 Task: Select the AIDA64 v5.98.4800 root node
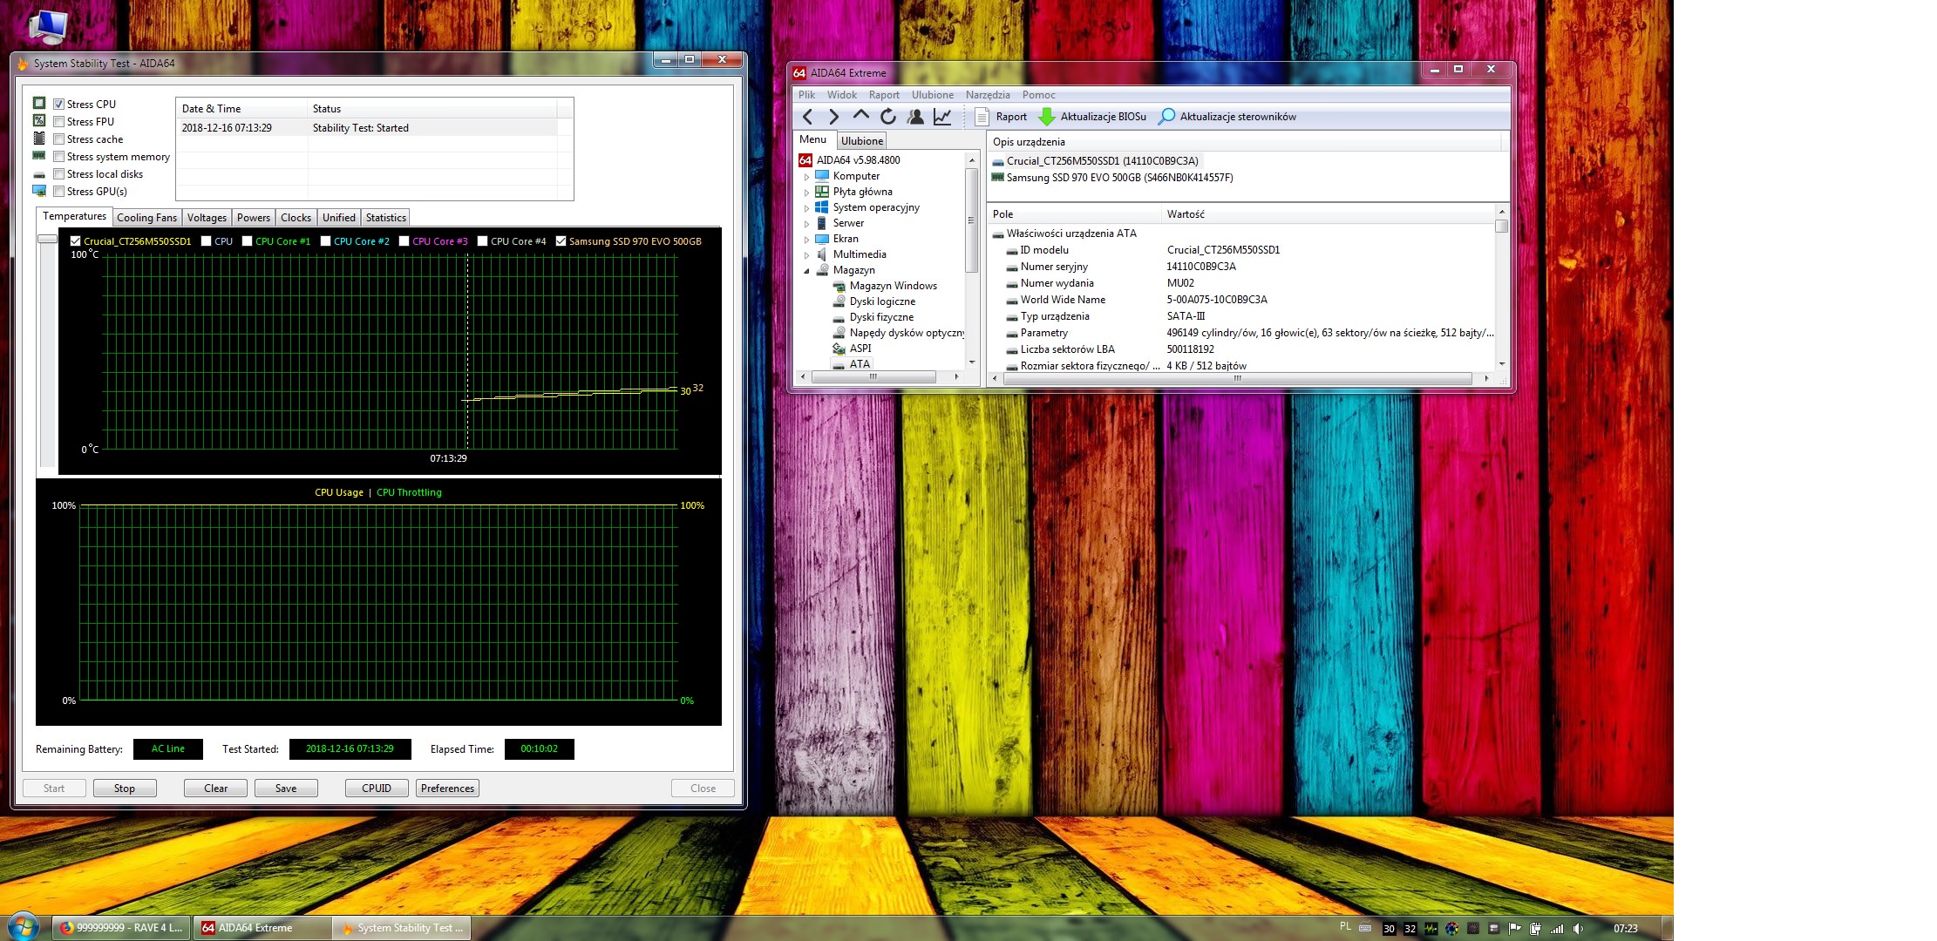pos(850,160)
